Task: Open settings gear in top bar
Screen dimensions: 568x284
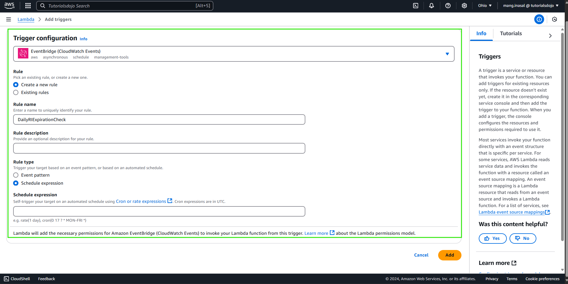Action: tap(464, 6)
